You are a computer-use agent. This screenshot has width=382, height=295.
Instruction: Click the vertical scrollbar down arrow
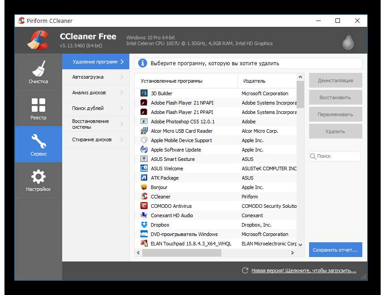pos(301,244)
